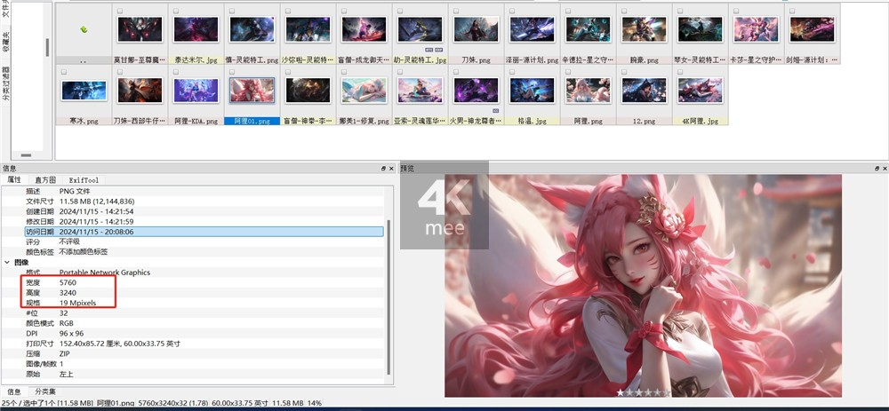Enable the checkbox on 腕豪.png
Viewport: 889px width, 411px height.
[625, 12]
